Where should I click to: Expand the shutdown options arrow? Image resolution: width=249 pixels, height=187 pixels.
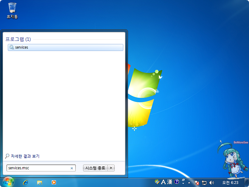click(x=111, y=168)
